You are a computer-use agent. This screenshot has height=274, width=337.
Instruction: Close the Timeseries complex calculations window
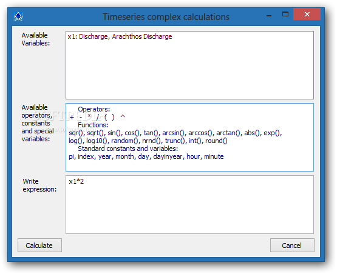tap(307, 14)
